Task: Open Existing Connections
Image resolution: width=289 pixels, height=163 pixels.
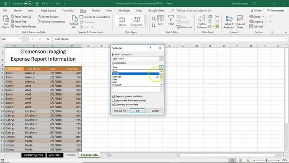Action: 51,22
